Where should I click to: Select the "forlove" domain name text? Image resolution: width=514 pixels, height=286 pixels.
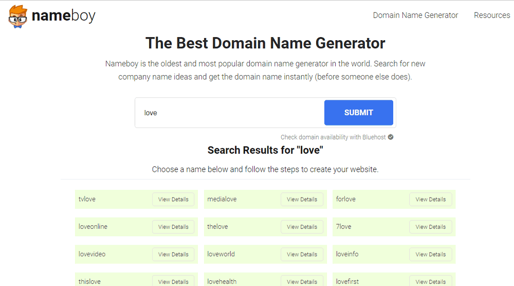click(345, 199)
